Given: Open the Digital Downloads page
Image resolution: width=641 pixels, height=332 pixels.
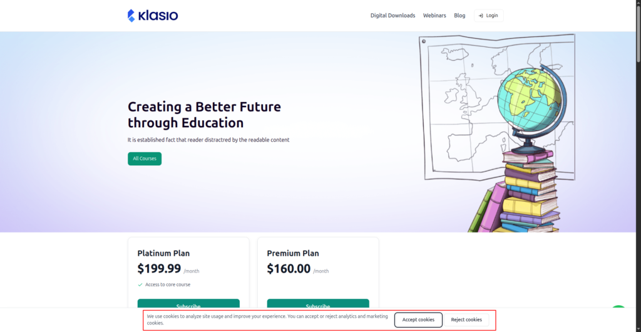Looking at the screenshot, I should coord(392,16).
